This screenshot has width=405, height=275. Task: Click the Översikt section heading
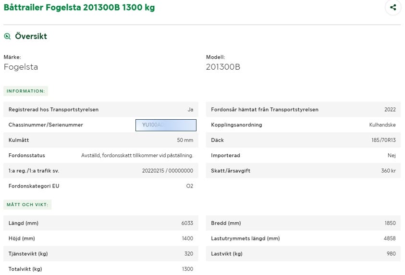click(31, 37)
